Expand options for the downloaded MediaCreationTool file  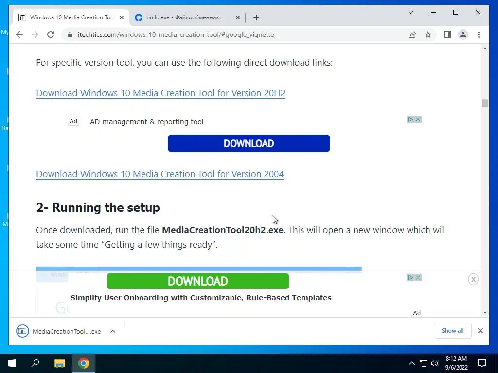pos(113,331)
